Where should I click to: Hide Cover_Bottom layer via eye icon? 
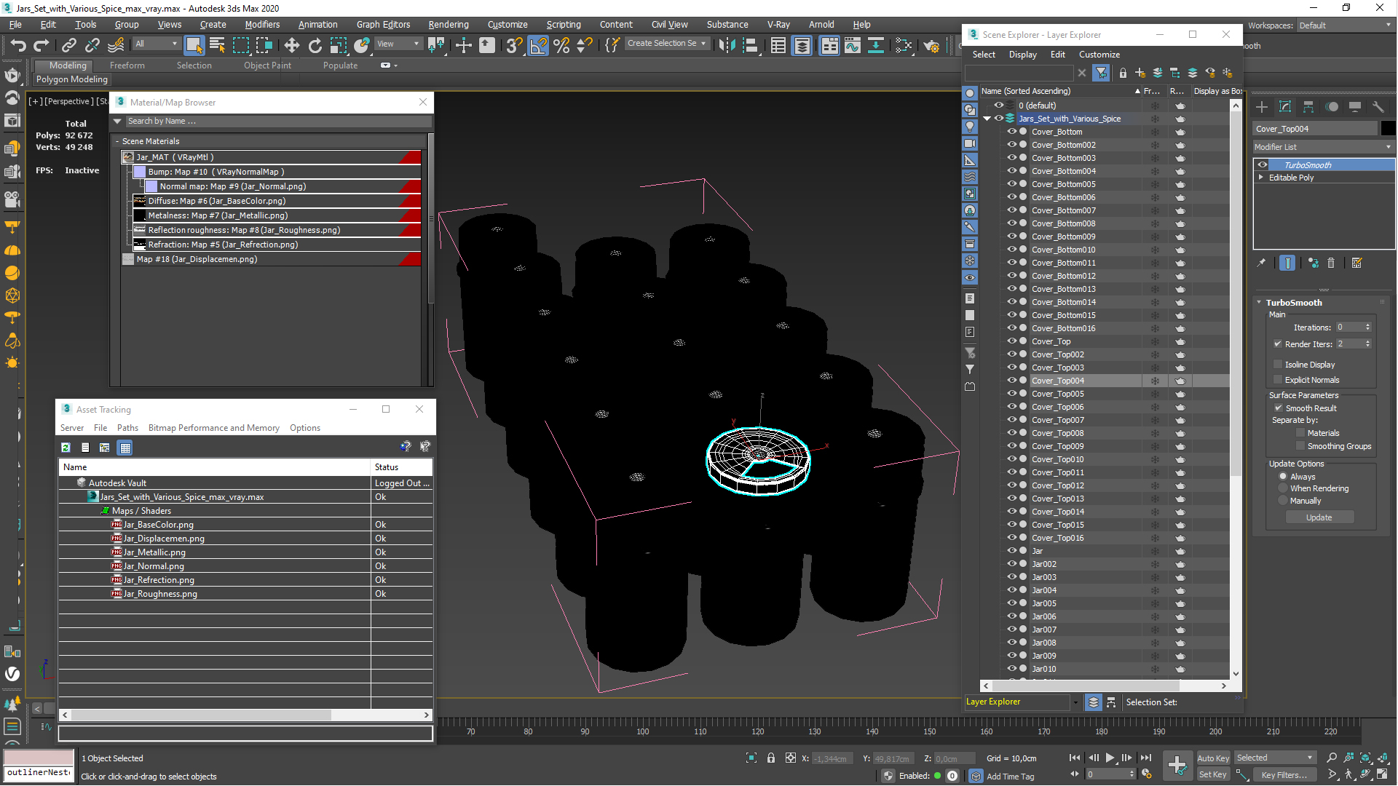(x=1011, y=132)
